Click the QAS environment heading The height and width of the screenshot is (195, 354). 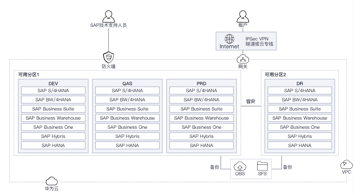127,83
